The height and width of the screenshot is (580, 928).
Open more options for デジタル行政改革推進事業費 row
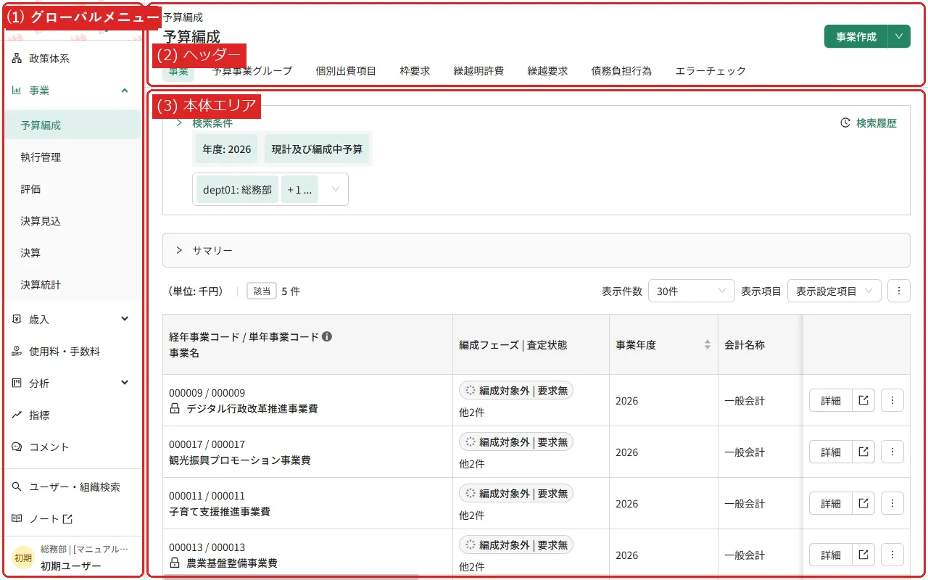[x=892, y=400]
